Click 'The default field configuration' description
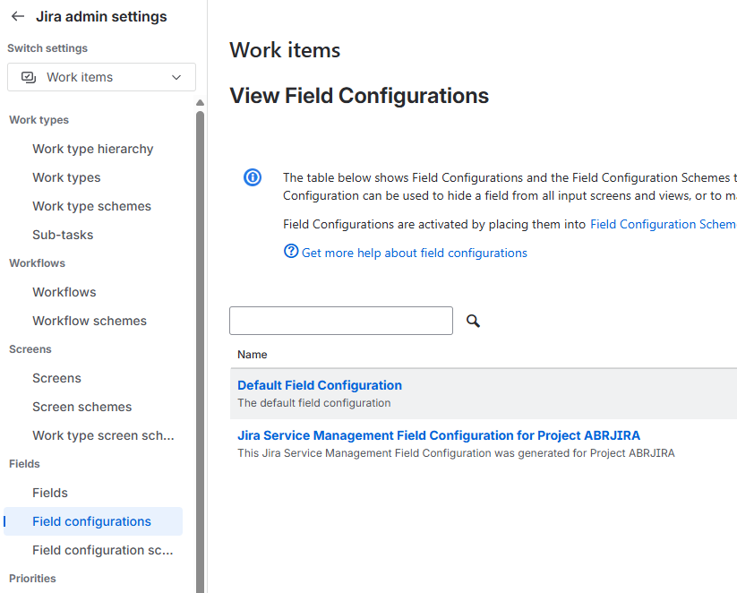Viewport: 737px width, 593px height. pyautogui.click(x=314, y=403)
